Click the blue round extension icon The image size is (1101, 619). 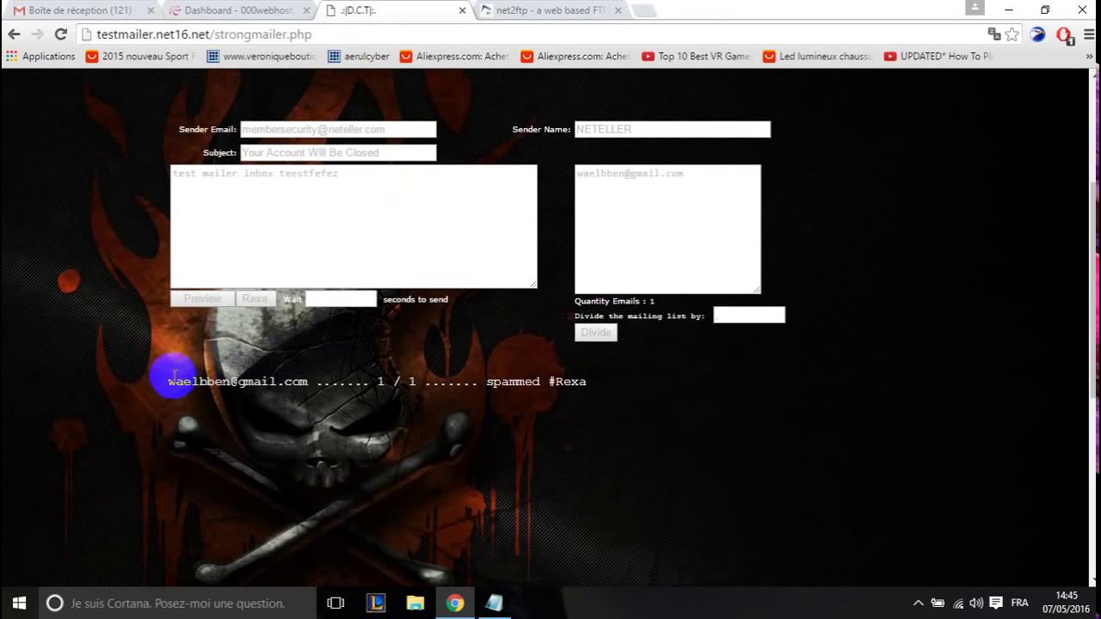1038,34
